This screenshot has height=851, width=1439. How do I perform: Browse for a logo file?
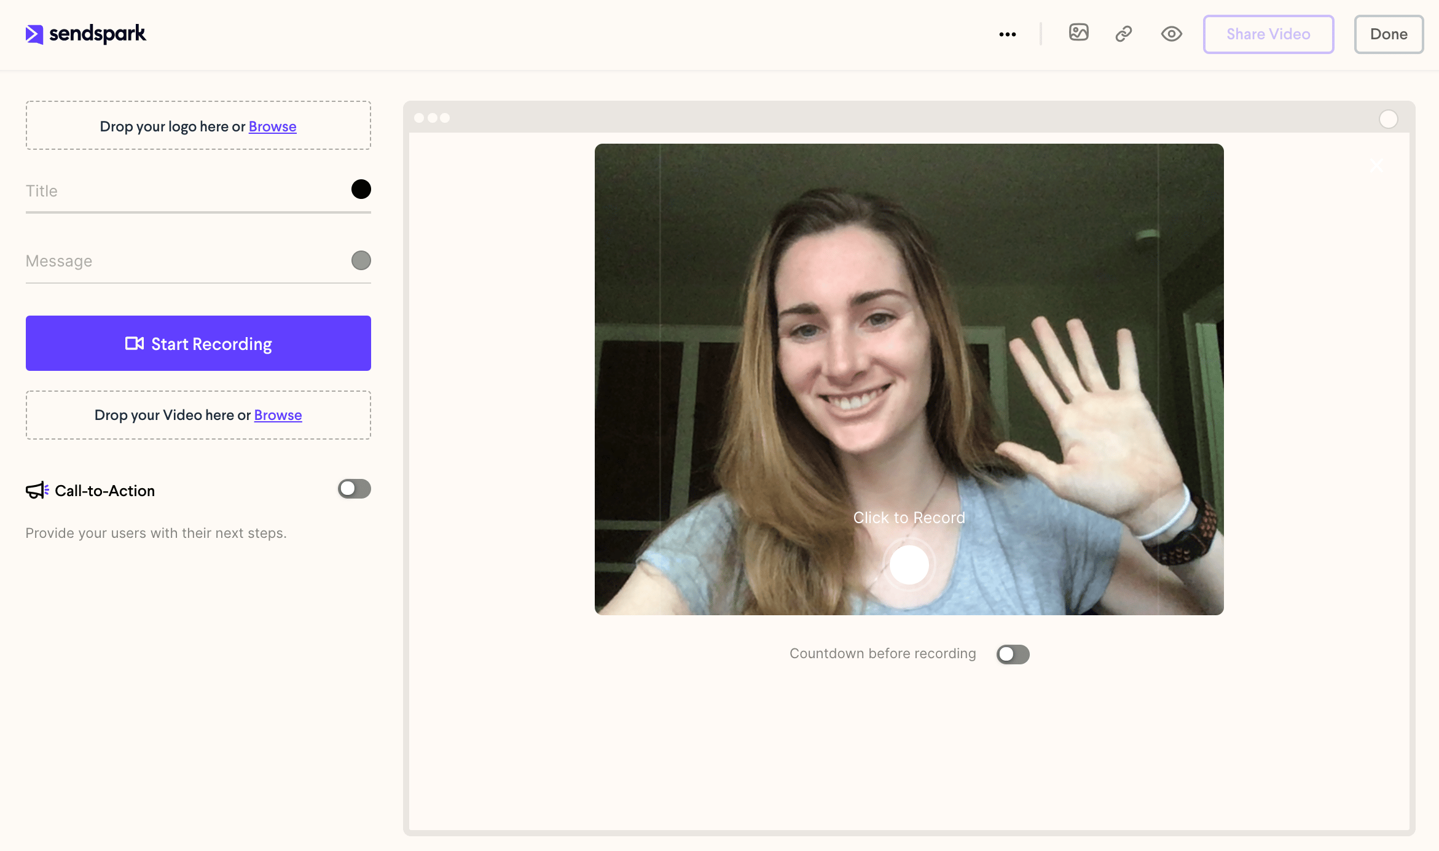point(272,126)
